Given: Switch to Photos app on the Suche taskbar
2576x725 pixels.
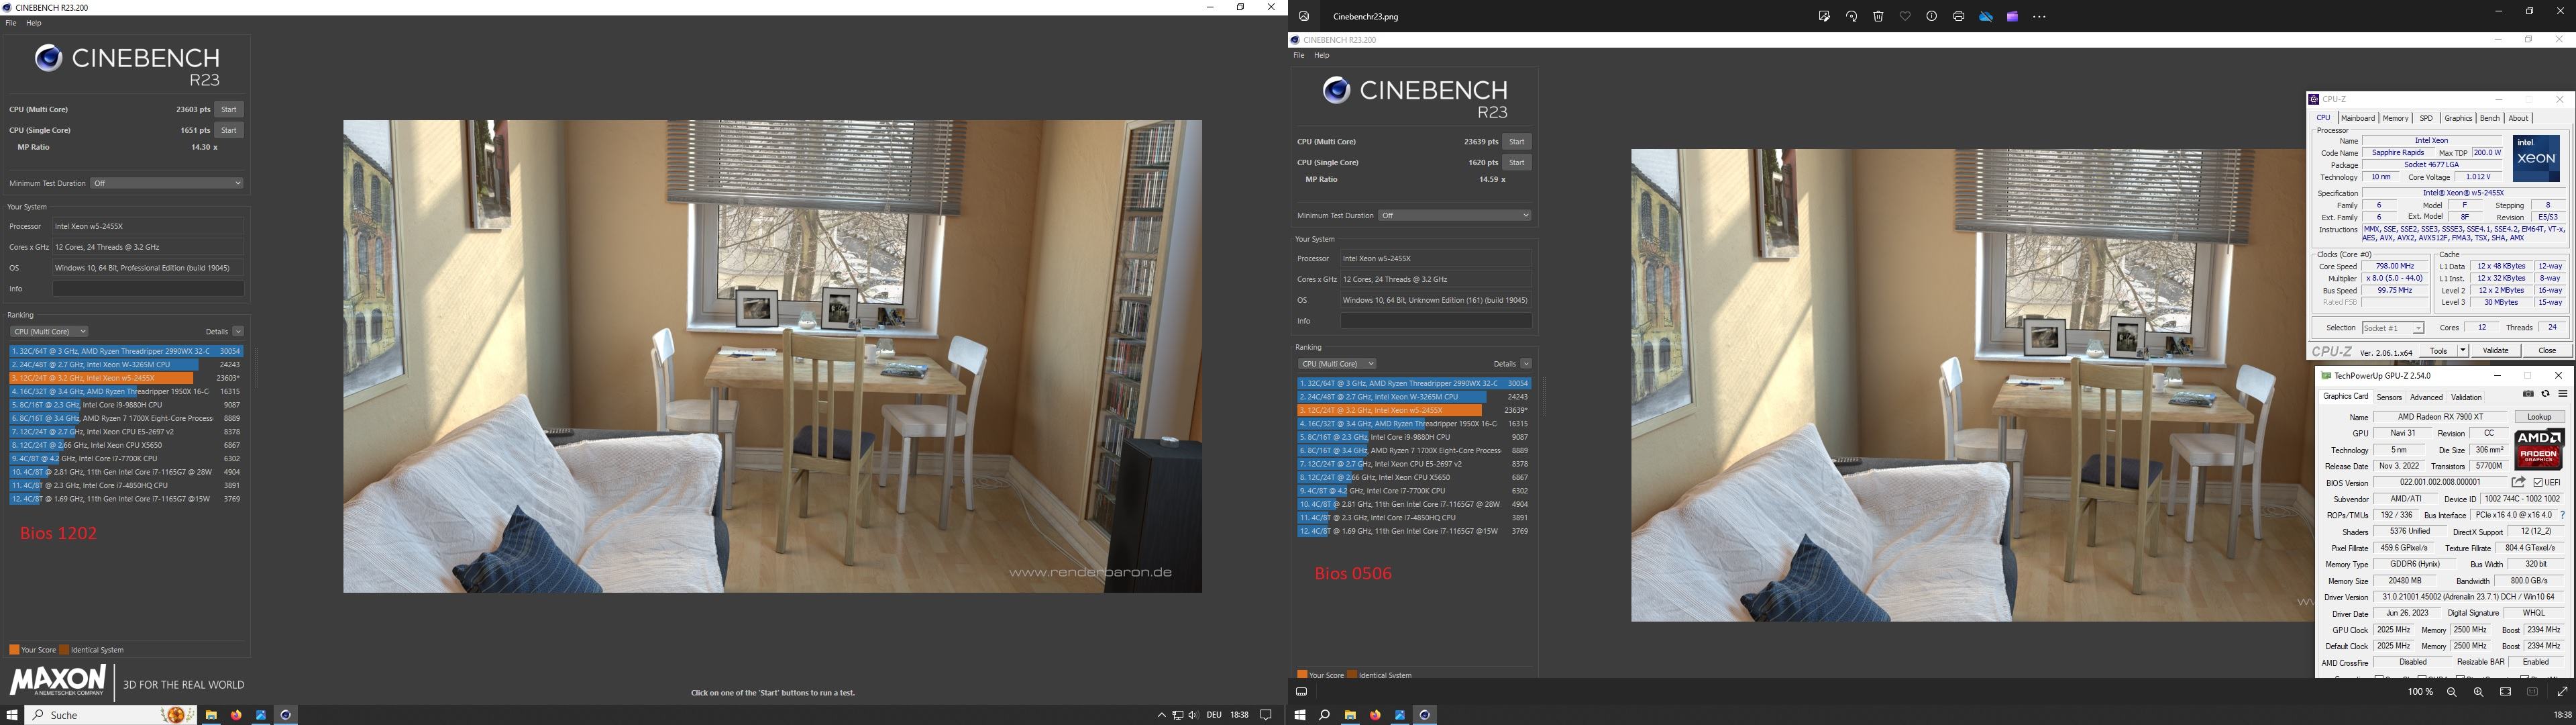Looking at the screenshot, I should click(x=261, y=714).
